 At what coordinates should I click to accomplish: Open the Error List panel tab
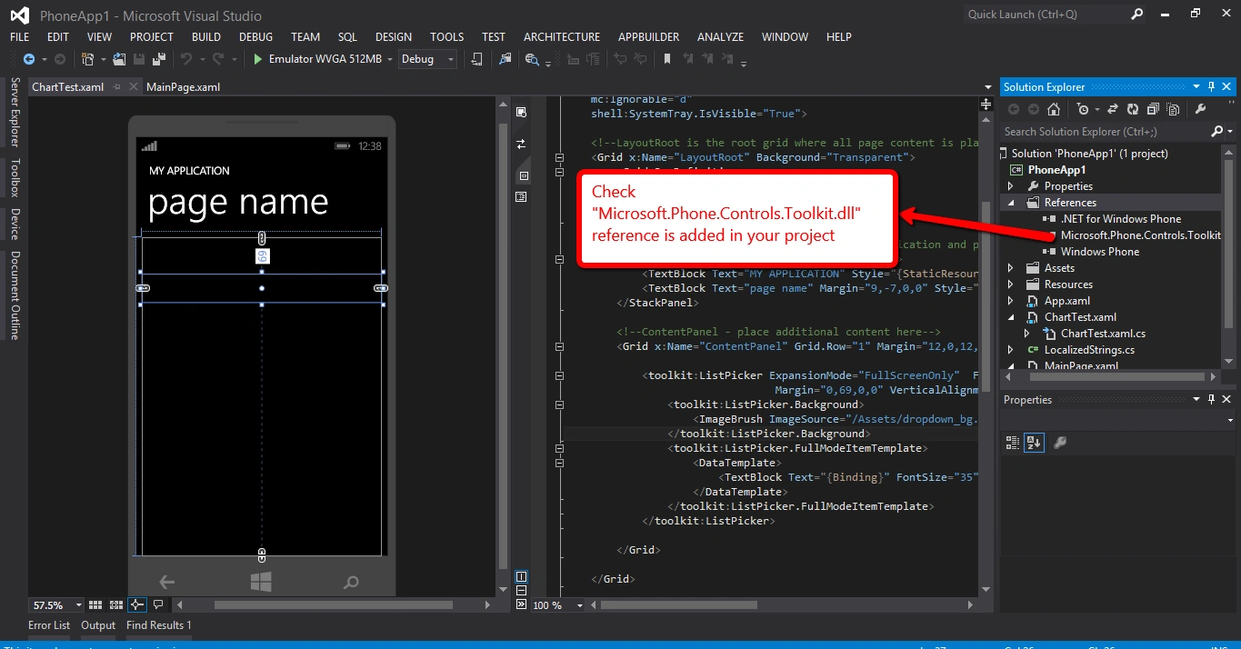49,625
